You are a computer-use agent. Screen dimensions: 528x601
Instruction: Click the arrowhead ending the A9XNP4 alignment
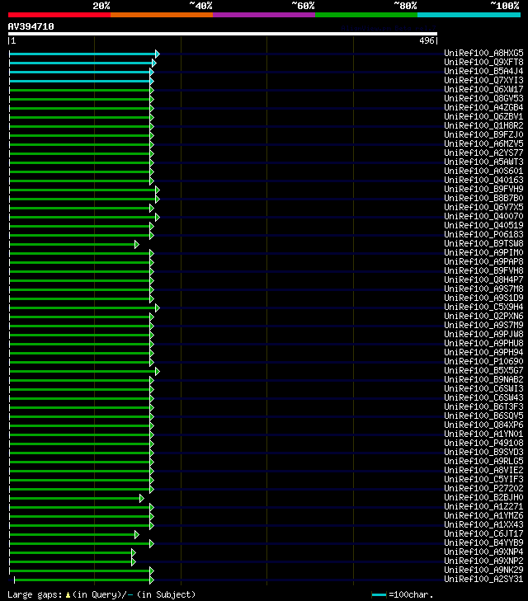[x=134, y=552]
